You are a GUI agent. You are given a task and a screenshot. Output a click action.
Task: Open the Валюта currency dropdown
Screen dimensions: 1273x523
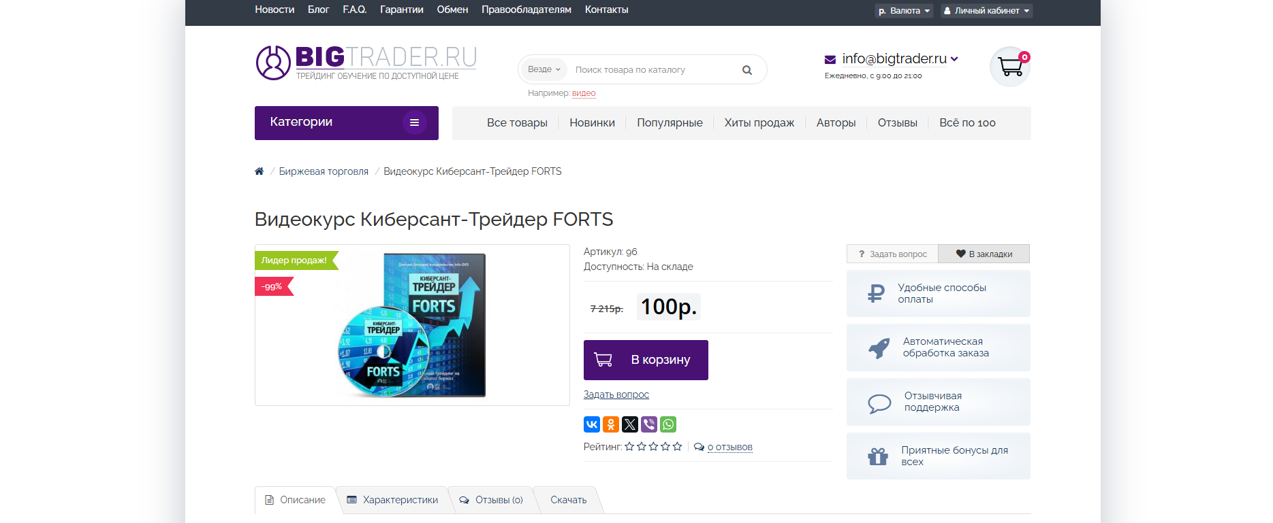pyautogui.click(x=904, y=11)
